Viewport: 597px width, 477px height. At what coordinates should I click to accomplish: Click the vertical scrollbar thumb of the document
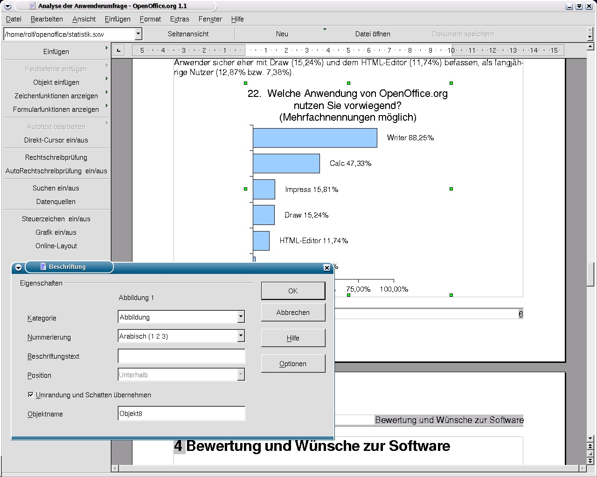pos(590,274)
